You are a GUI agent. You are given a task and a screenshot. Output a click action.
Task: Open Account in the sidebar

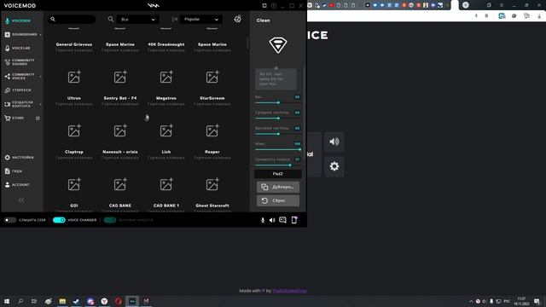17,184
